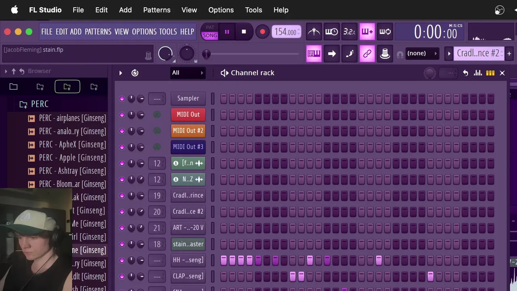This screenshot has width=517, height=291.
Task: Click the Channel rack speaker icon
Action: coord(225,73)
